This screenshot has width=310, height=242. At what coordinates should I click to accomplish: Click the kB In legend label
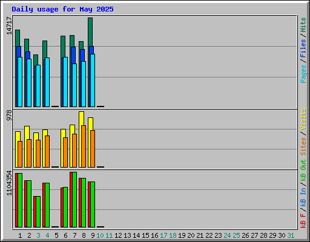(303, 197)
